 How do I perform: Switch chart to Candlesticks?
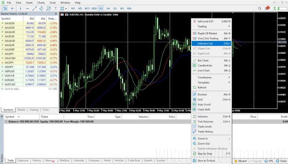[x=212, y=65]
